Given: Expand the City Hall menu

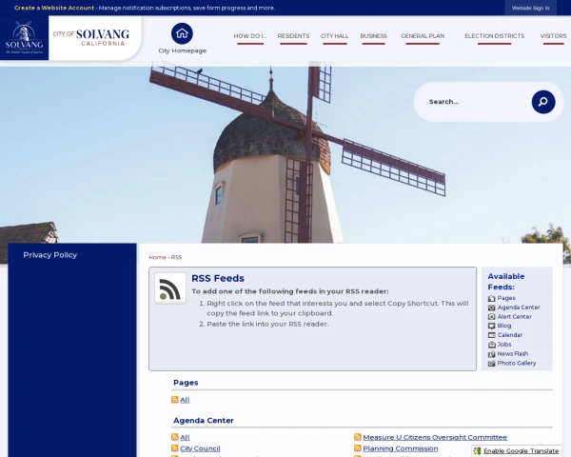Looking at the screenshot, I should [334, 36].
